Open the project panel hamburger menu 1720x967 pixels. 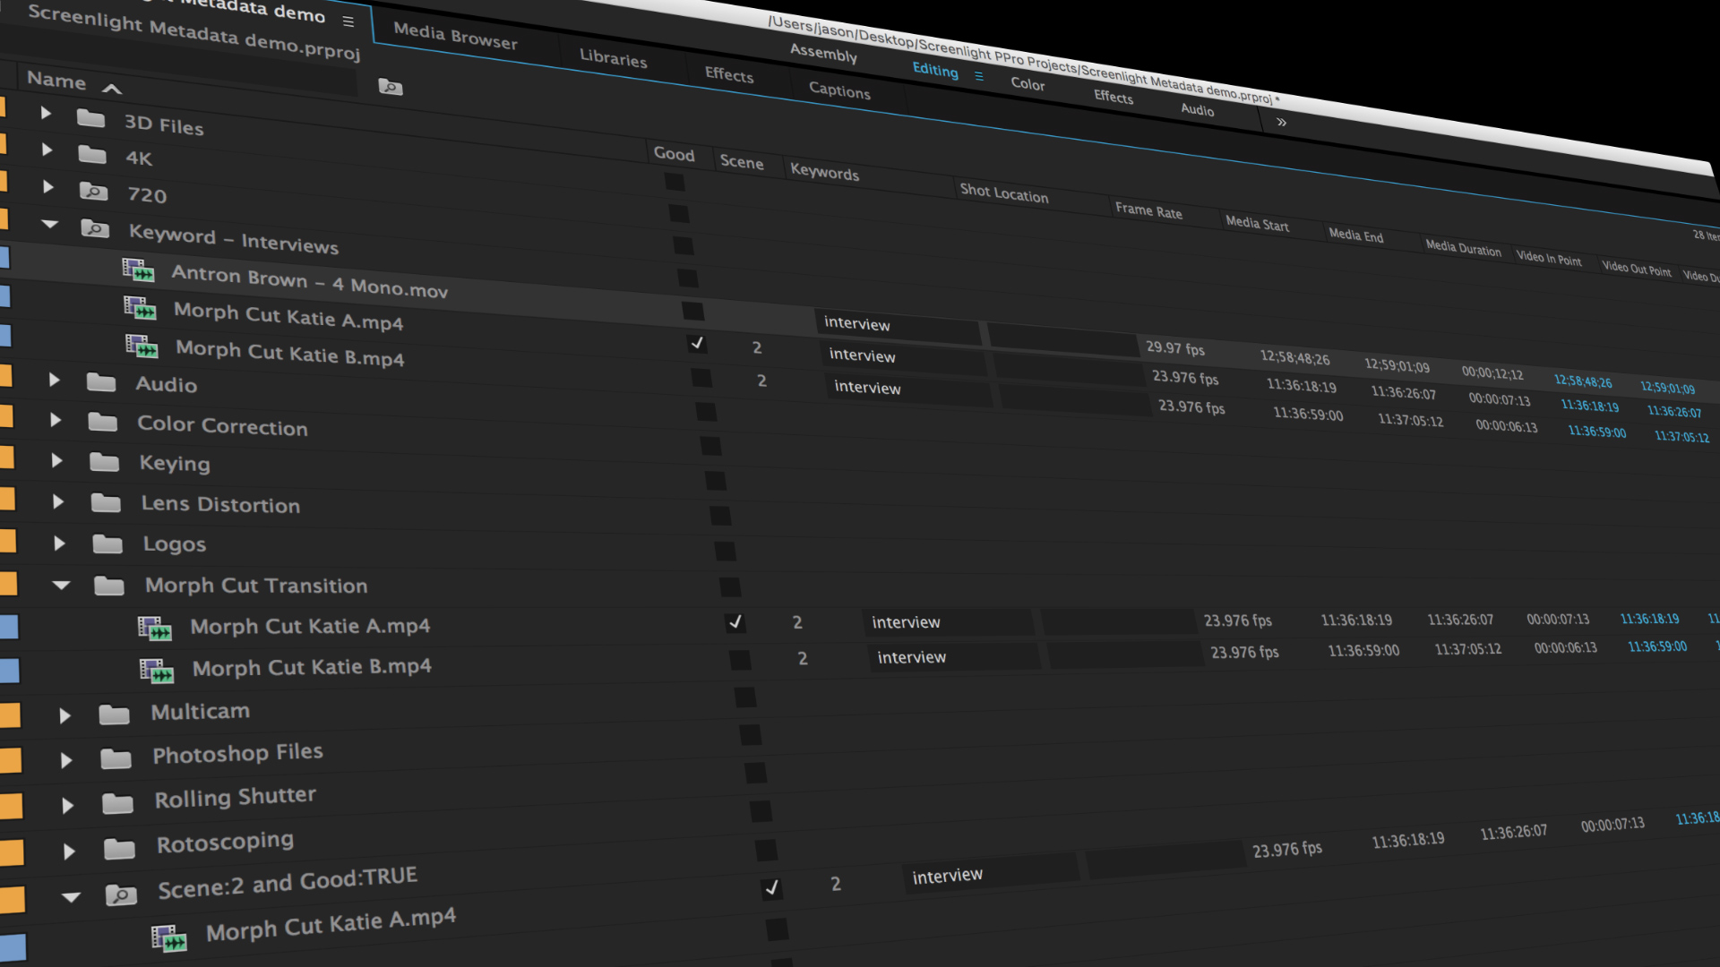click(348, 21)
